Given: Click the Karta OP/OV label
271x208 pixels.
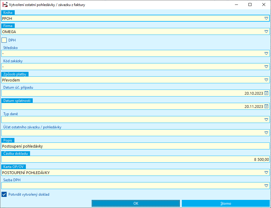Looking at the screenshot, I should pyautogui.click(x=14, y=167).
